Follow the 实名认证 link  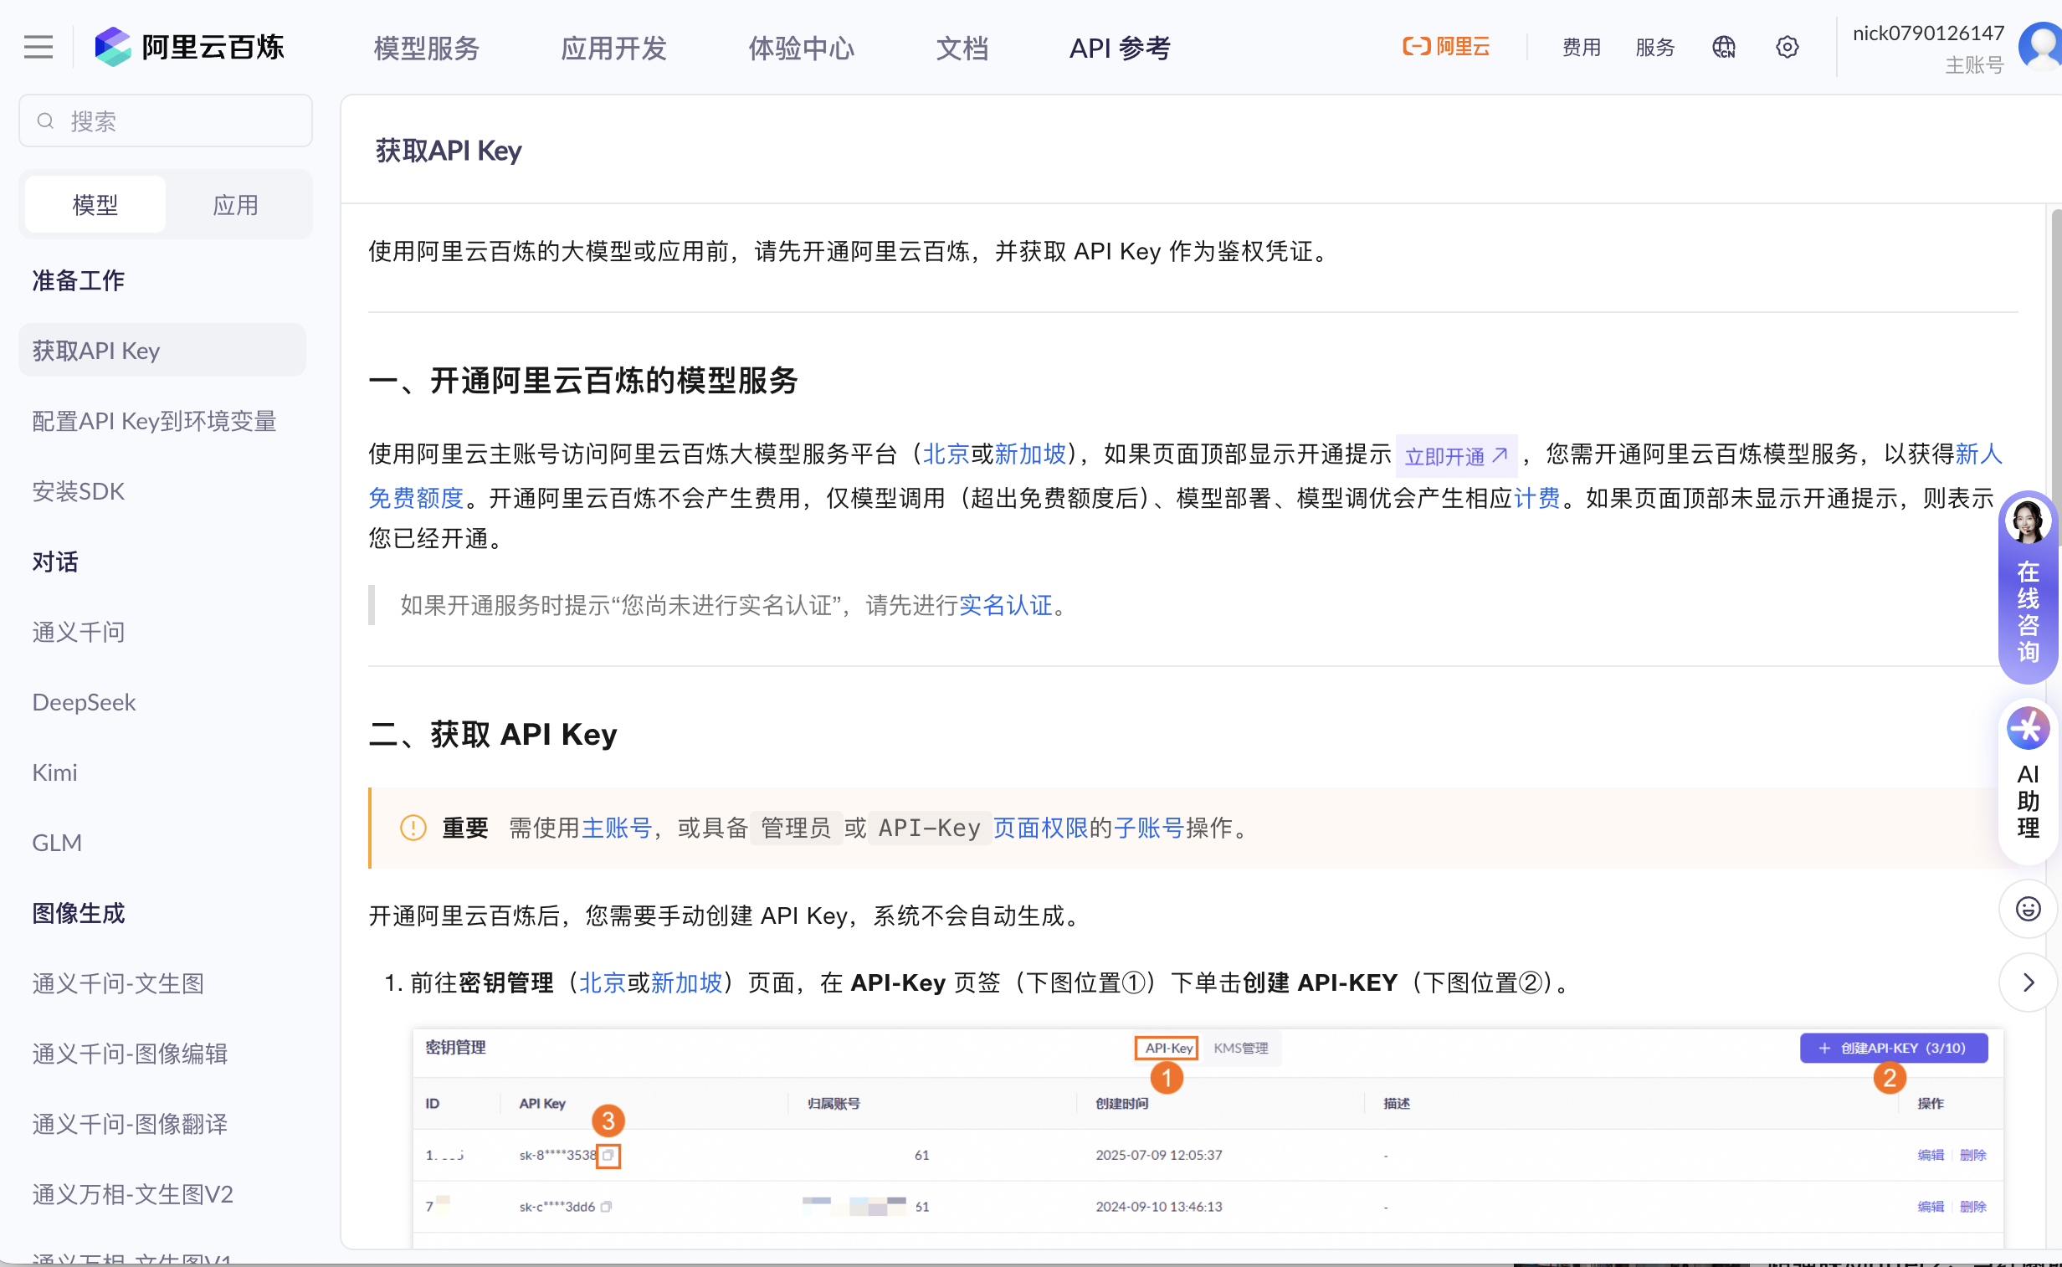(x=1005, y=605)
